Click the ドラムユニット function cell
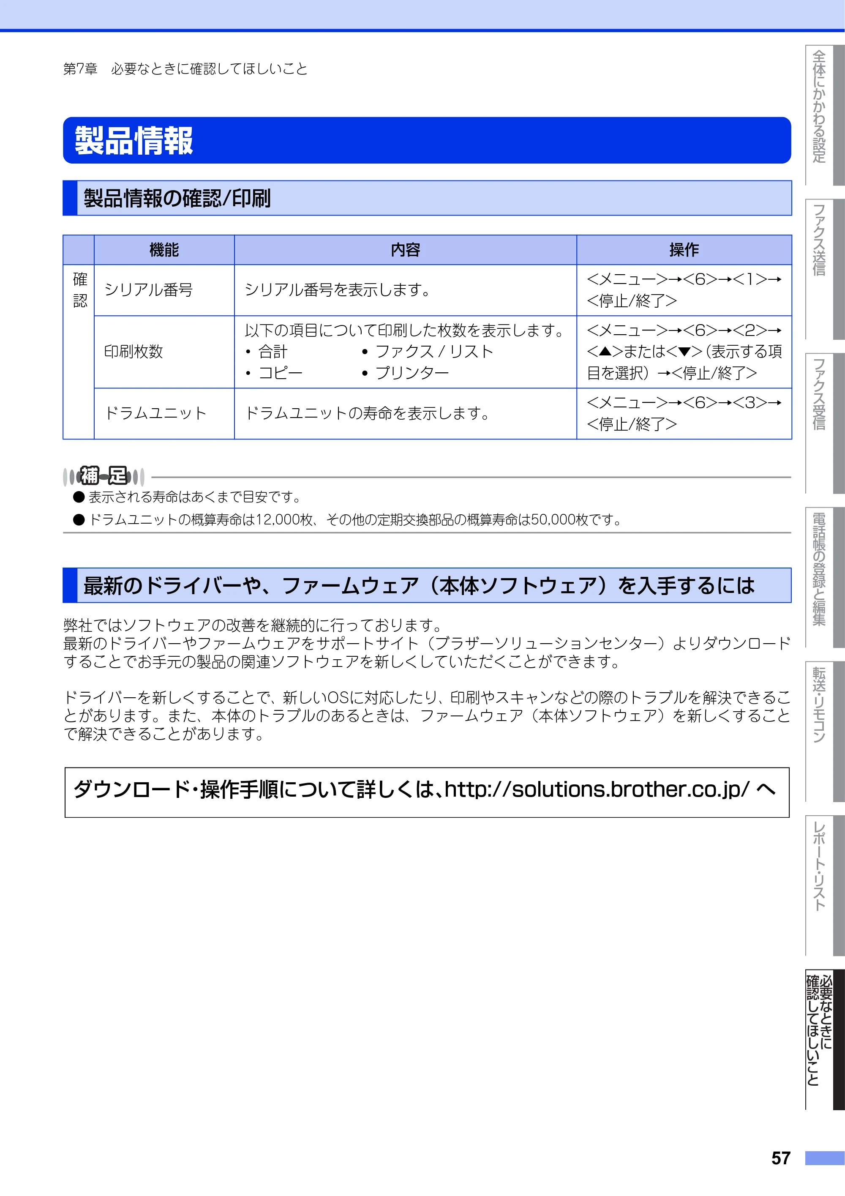The height and width of the screenshot is (1196, 845). click(x=164, y=414)
